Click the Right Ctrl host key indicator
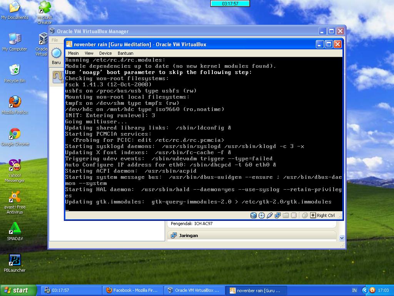This screenshot has height=296, width=394. click(325, 215)
